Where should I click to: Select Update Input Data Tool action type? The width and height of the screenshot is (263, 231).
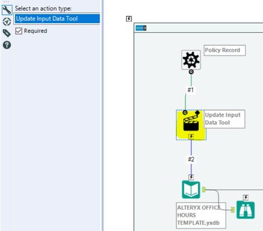[57, 19]
